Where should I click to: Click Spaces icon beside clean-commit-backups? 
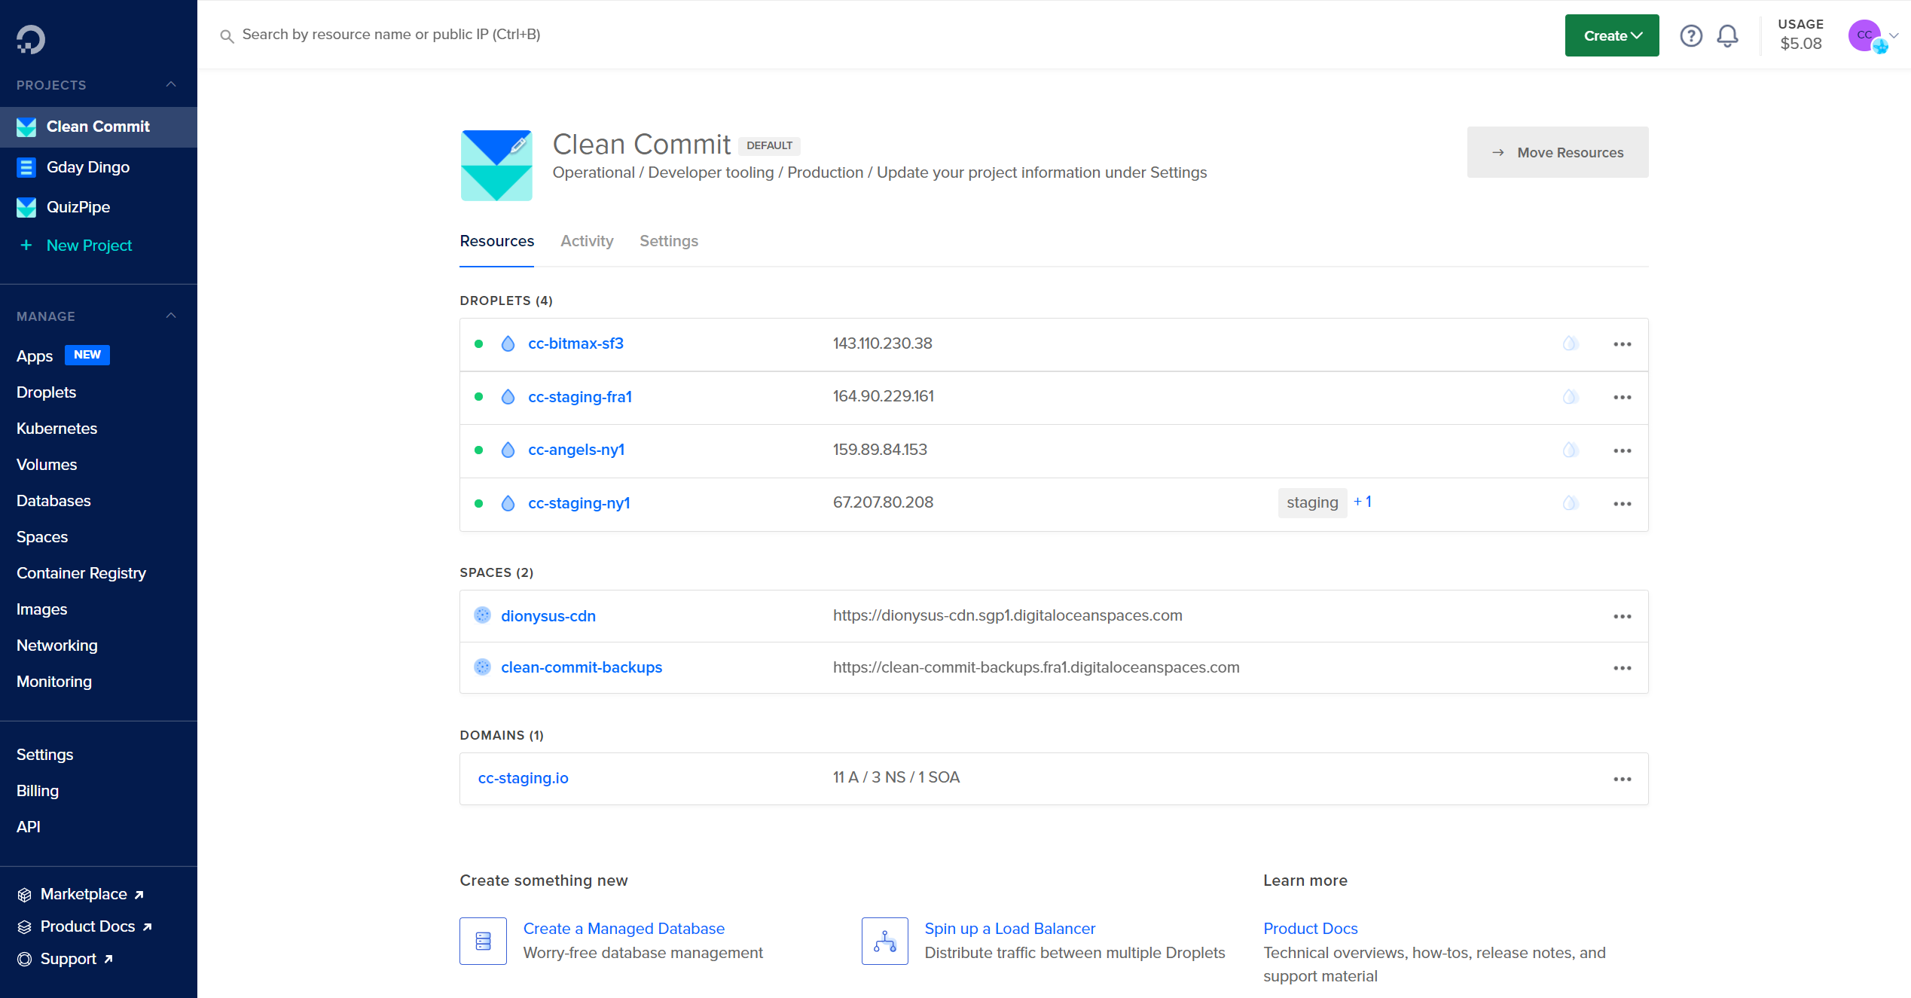482,667
